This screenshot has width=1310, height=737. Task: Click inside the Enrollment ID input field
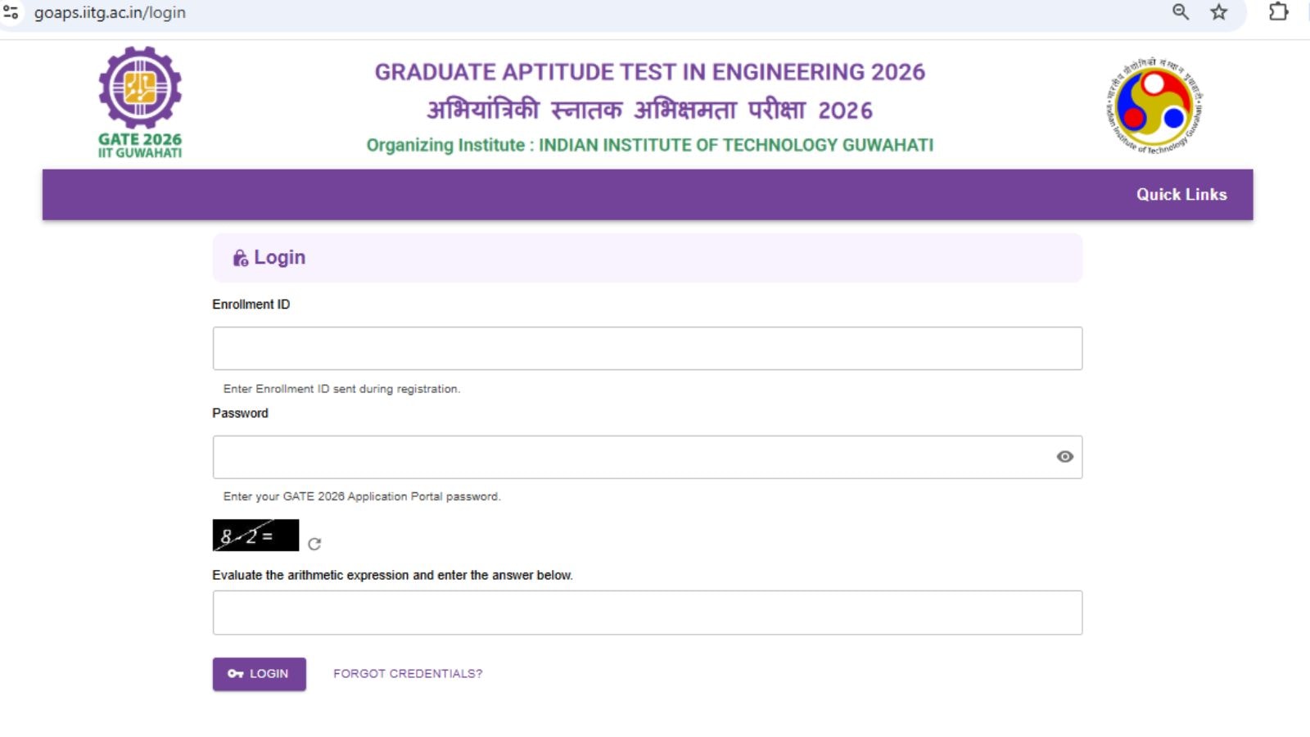[647, 347]
